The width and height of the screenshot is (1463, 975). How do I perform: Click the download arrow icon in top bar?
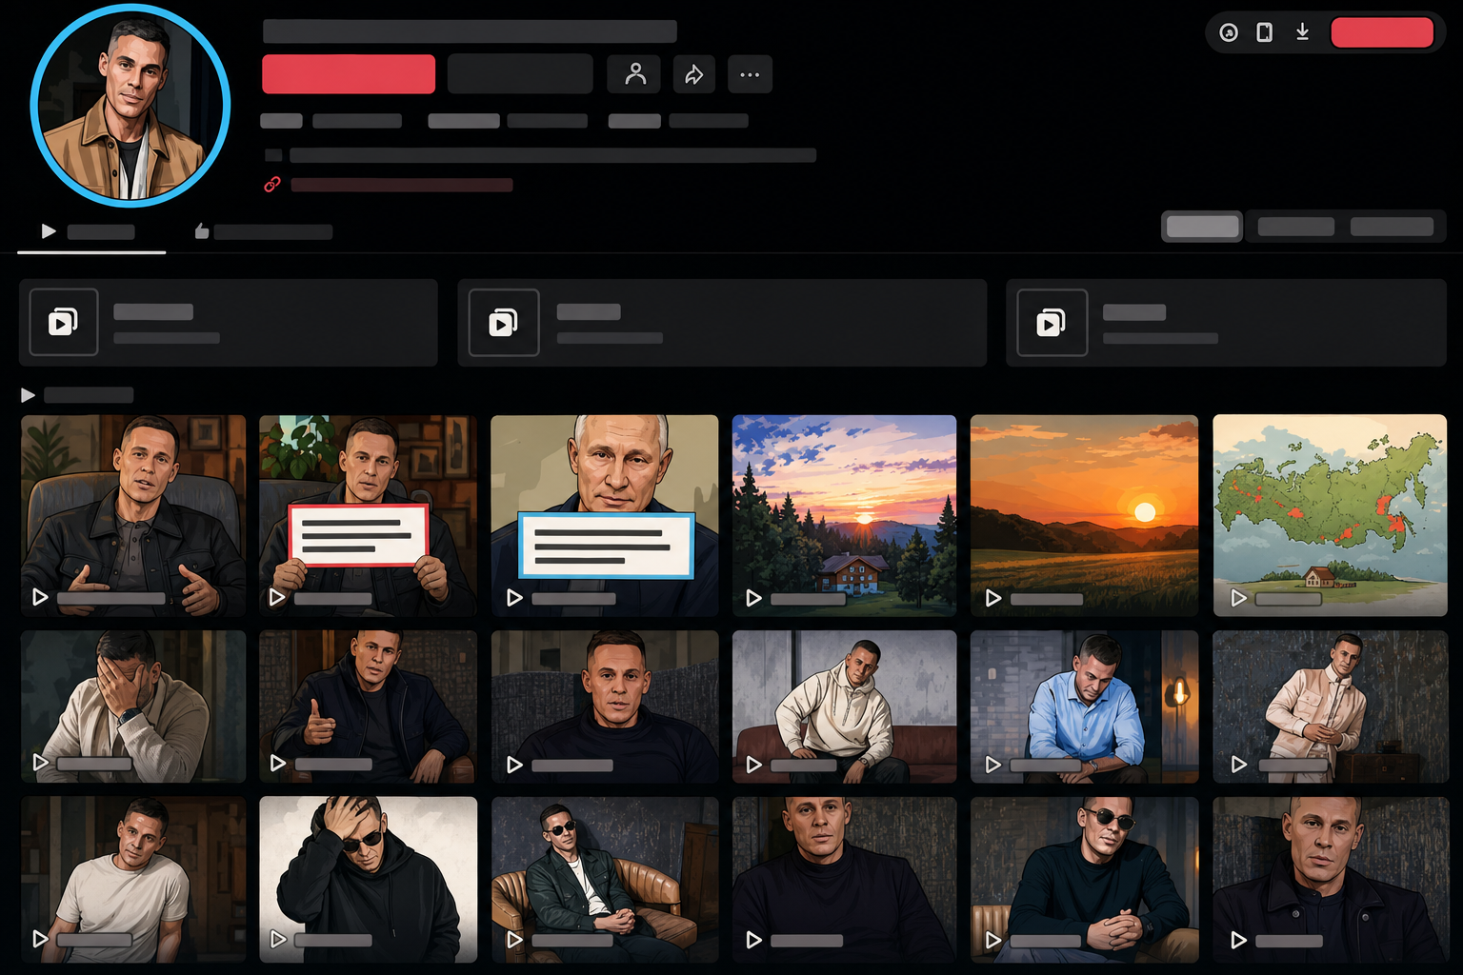pos(1302,33)
